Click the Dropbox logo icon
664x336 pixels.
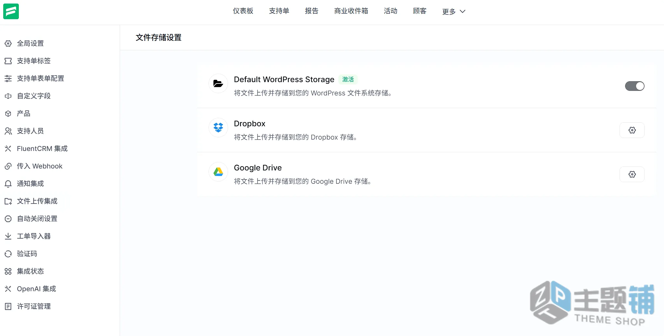(218, 128)
